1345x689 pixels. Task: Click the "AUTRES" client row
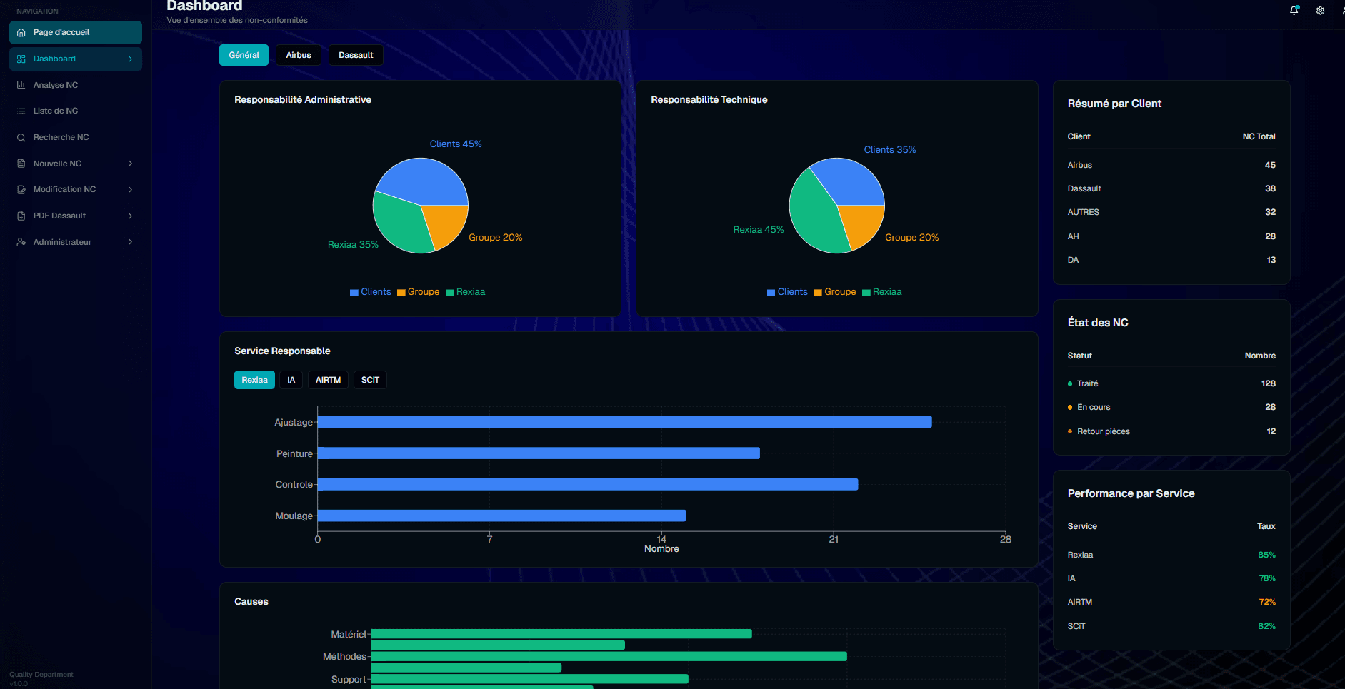click(x=1171, y=212)
